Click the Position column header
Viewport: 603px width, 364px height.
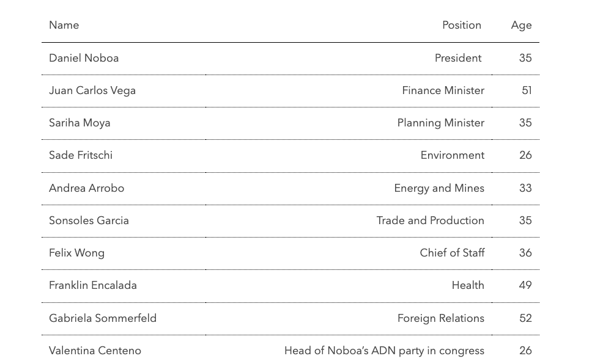pos(461,25)
